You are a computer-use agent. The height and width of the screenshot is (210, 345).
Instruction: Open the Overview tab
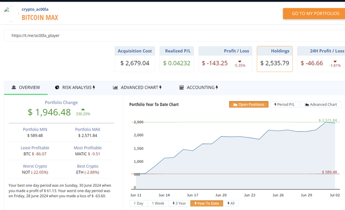point(25,87)
